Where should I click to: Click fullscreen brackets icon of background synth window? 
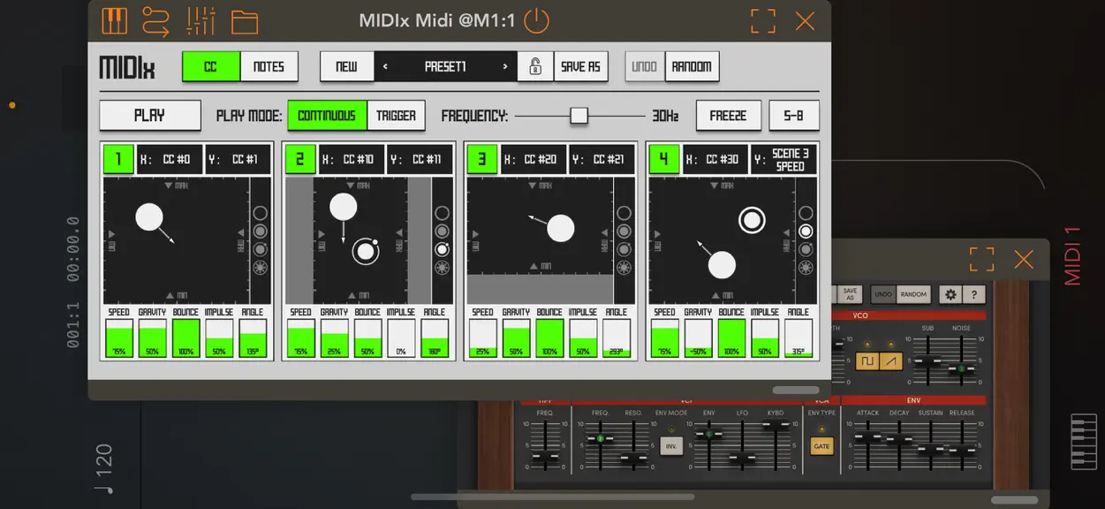982,259
